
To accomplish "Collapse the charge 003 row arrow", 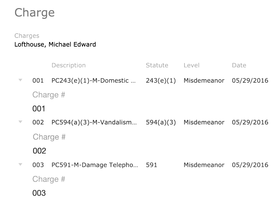I will point(20,164).
